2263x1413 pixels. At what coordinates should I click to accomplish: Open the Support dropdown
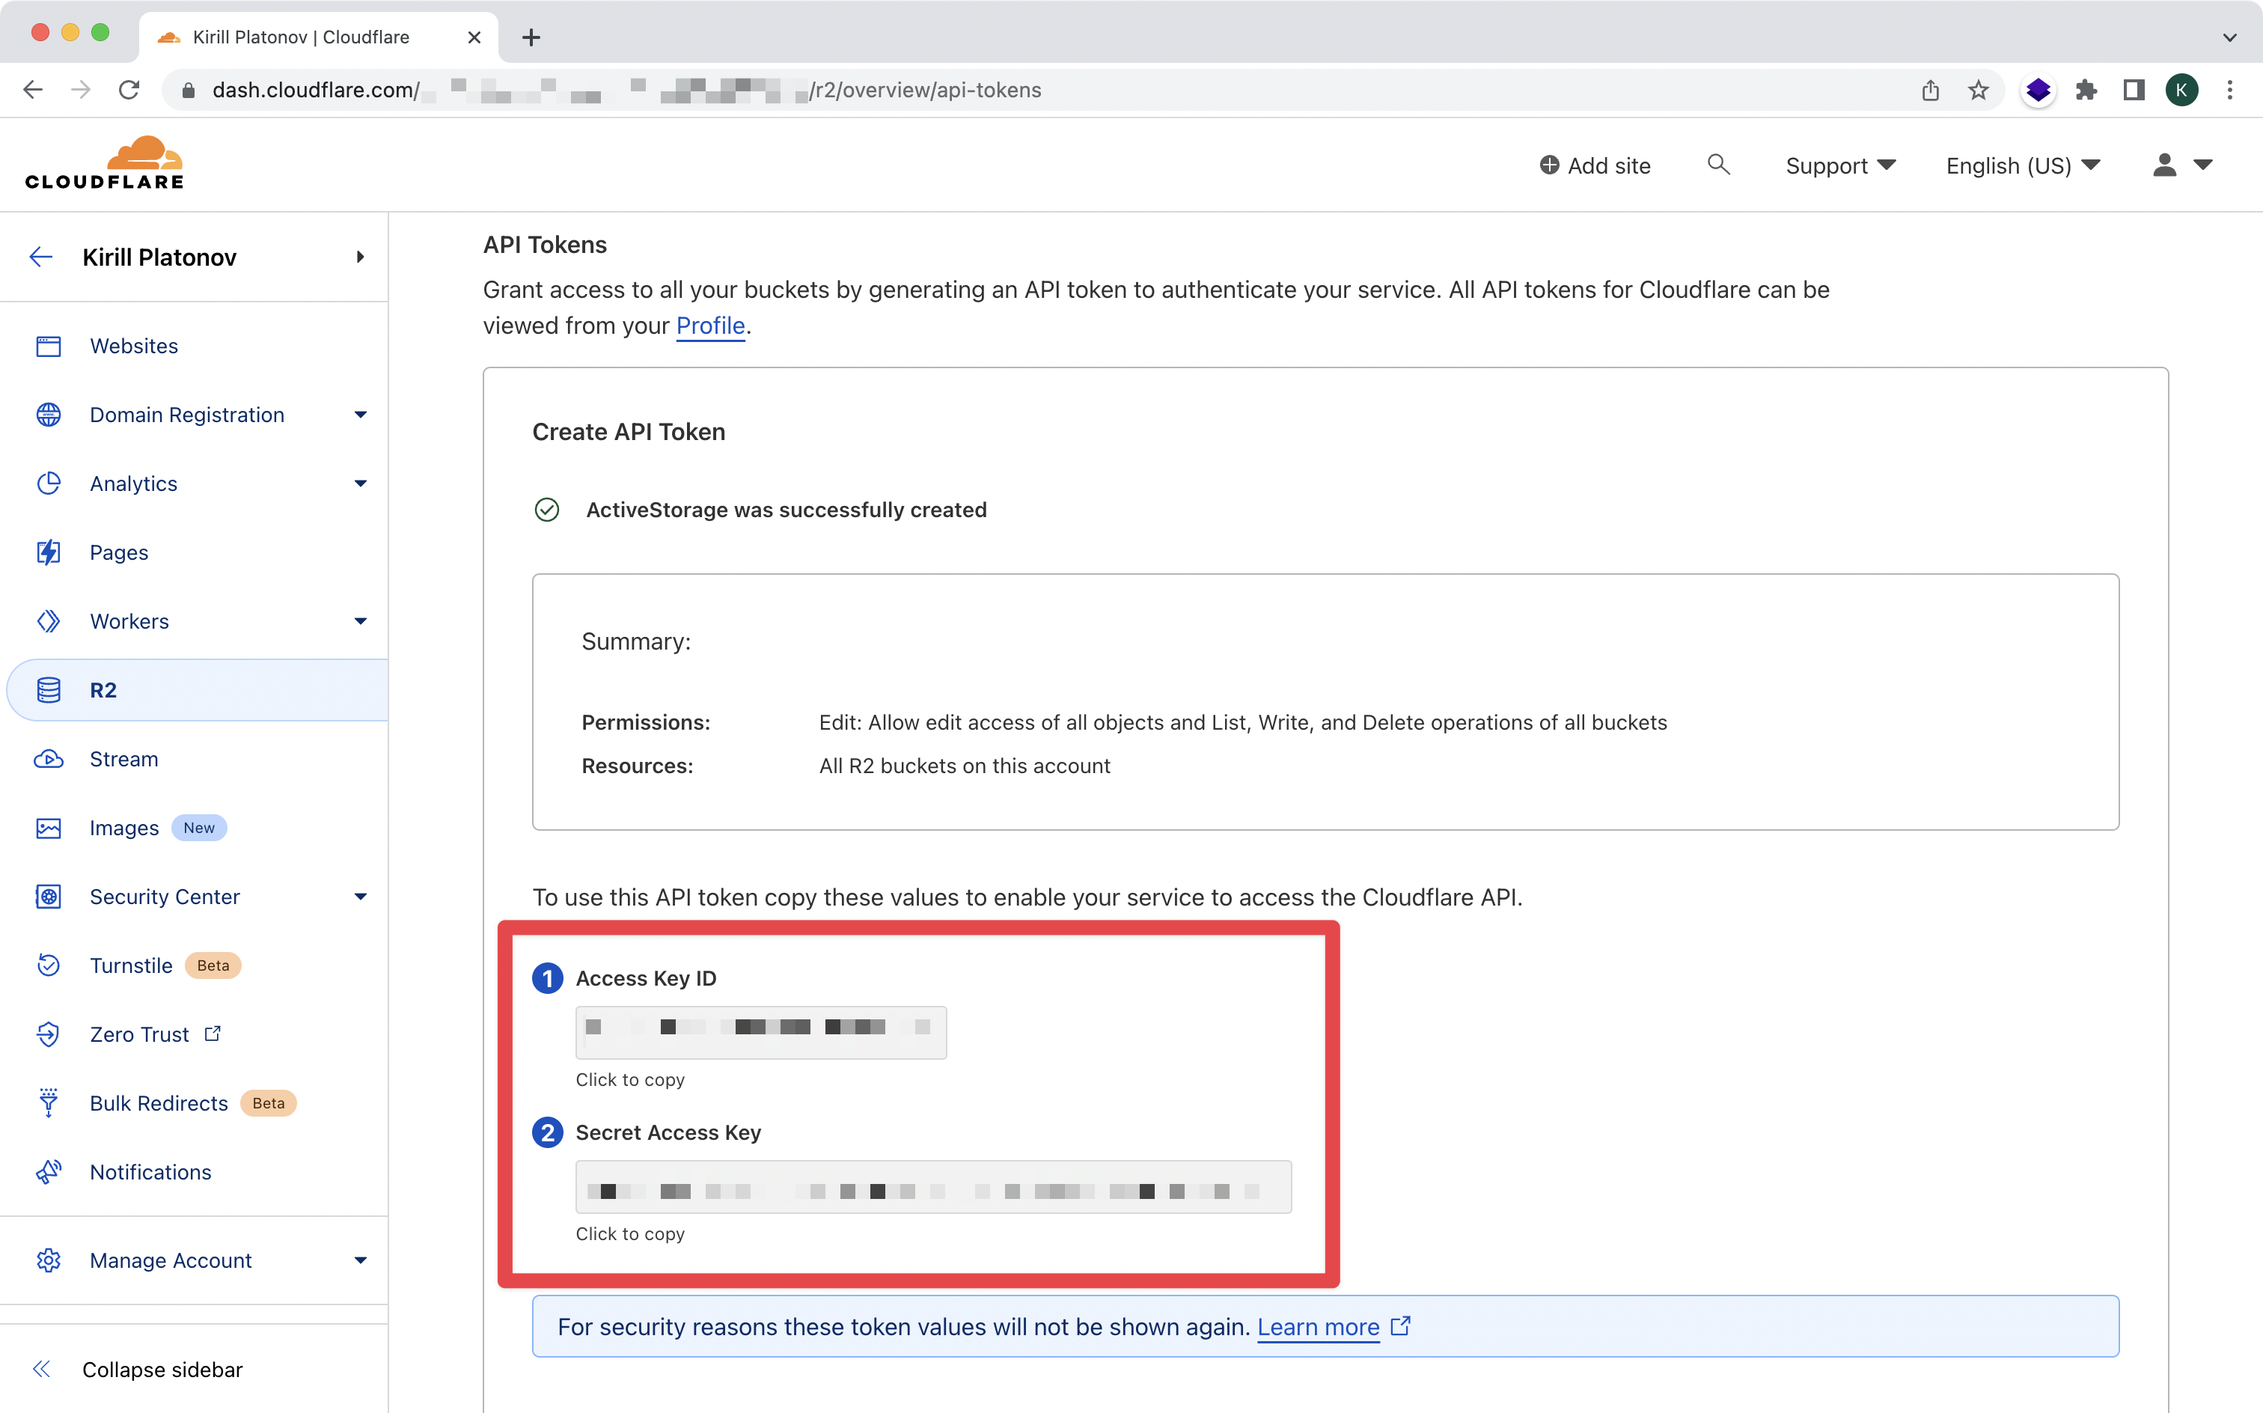tap(1839, 165)
